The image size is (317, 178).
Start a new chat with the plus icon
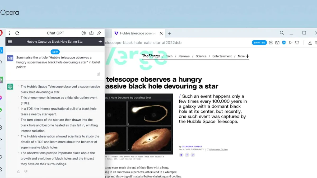coord(100,42)
